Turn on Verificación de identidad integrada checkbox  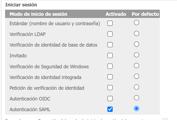[x=110, y=77]
